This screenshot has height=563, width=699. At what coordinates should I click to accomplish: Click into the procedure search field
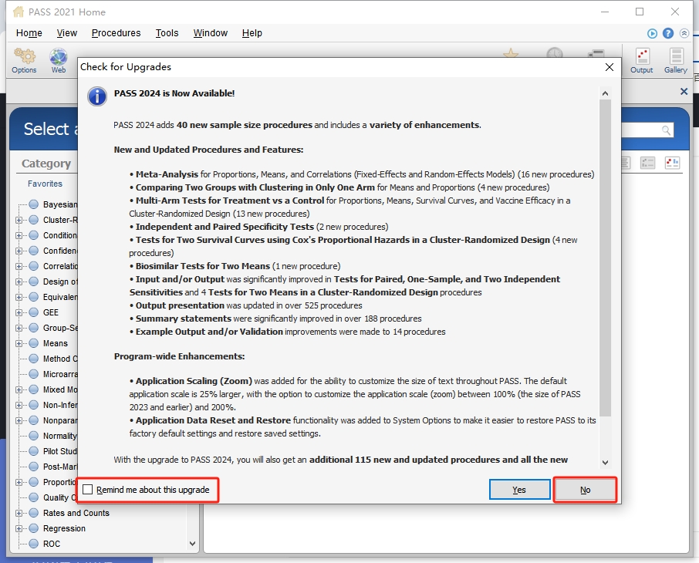coord(647,130)
